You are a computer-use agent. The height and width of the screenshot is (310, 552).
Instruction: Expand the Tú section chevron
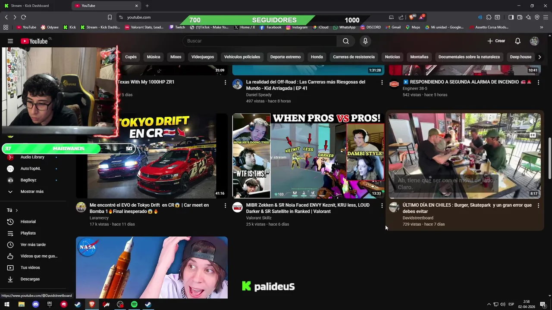(16, 210)
